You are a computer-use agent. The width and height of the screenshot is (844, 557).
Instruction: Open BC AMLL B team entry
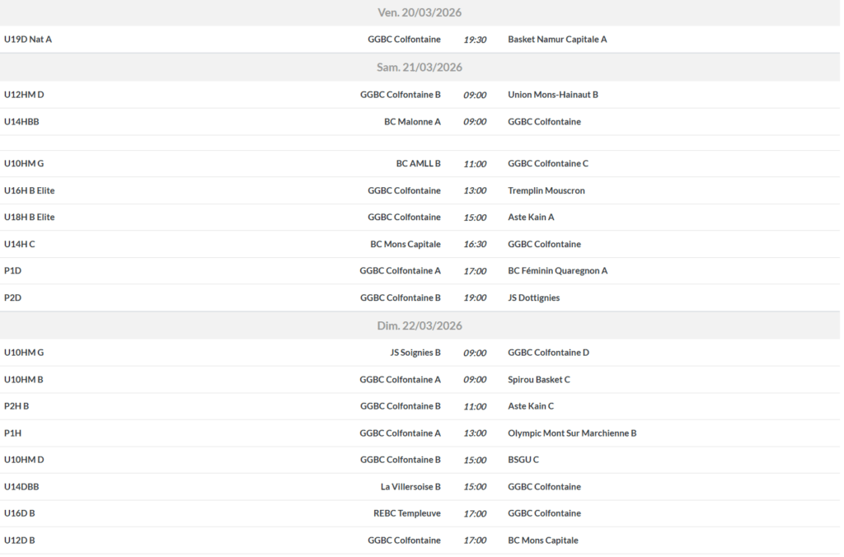point(418,164)
